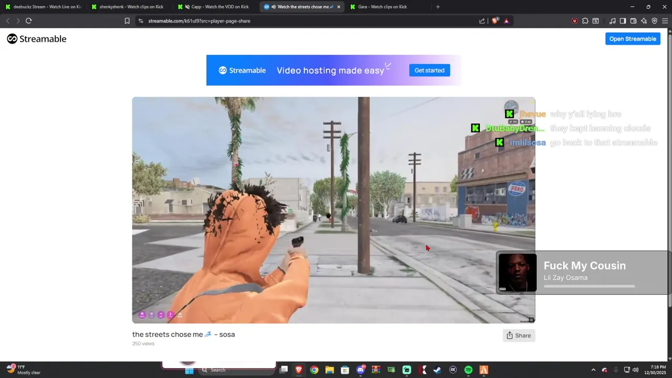Reload the page with the refresh icon
This screenshot has height=378, width=672.
[x=28, y=21]
